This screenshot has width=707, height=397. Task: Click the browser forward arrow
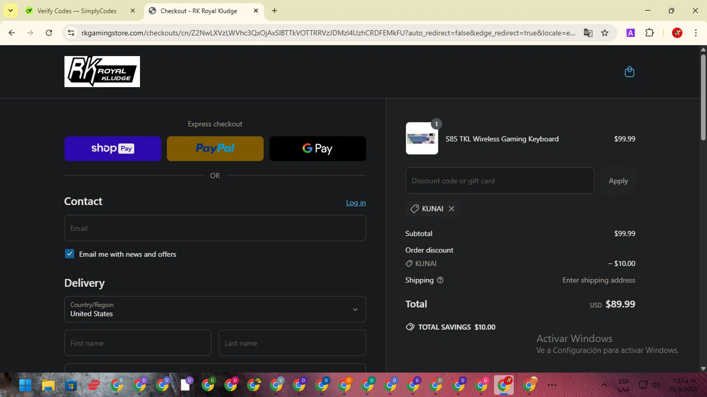(x=30, y=33)
